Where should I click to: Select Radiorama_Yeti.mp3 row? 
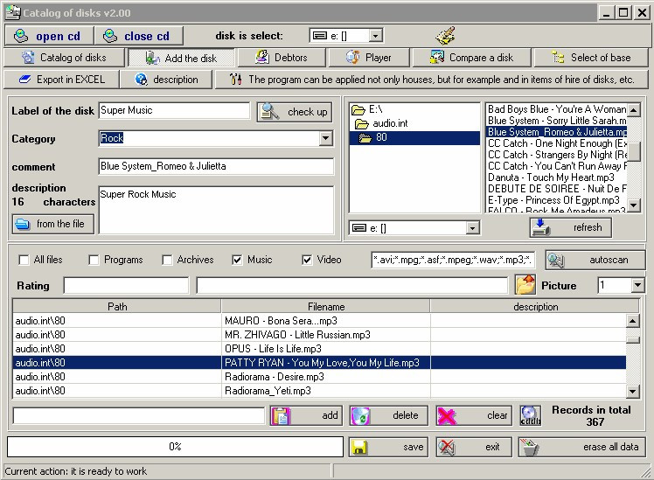click(x=319, y=391)
